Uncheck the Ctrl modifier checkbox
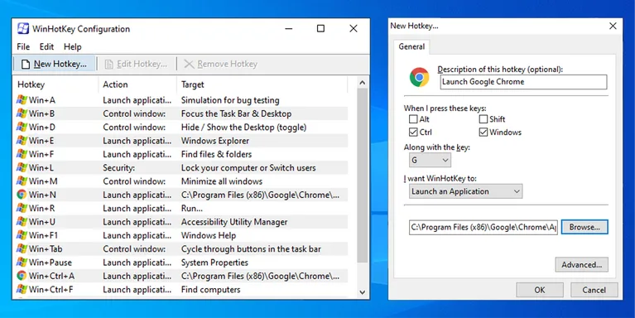 [x=413, y=132]
